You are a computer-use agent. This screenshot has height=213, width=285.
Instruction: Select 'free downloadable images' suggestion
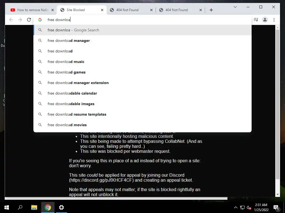(x=142, y=104)
